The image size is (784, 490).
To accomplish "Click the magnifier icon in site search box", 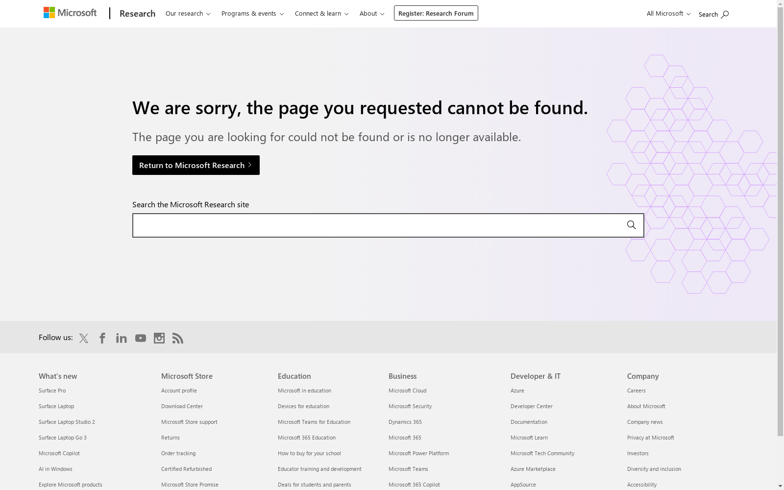I will pos(631,225).
